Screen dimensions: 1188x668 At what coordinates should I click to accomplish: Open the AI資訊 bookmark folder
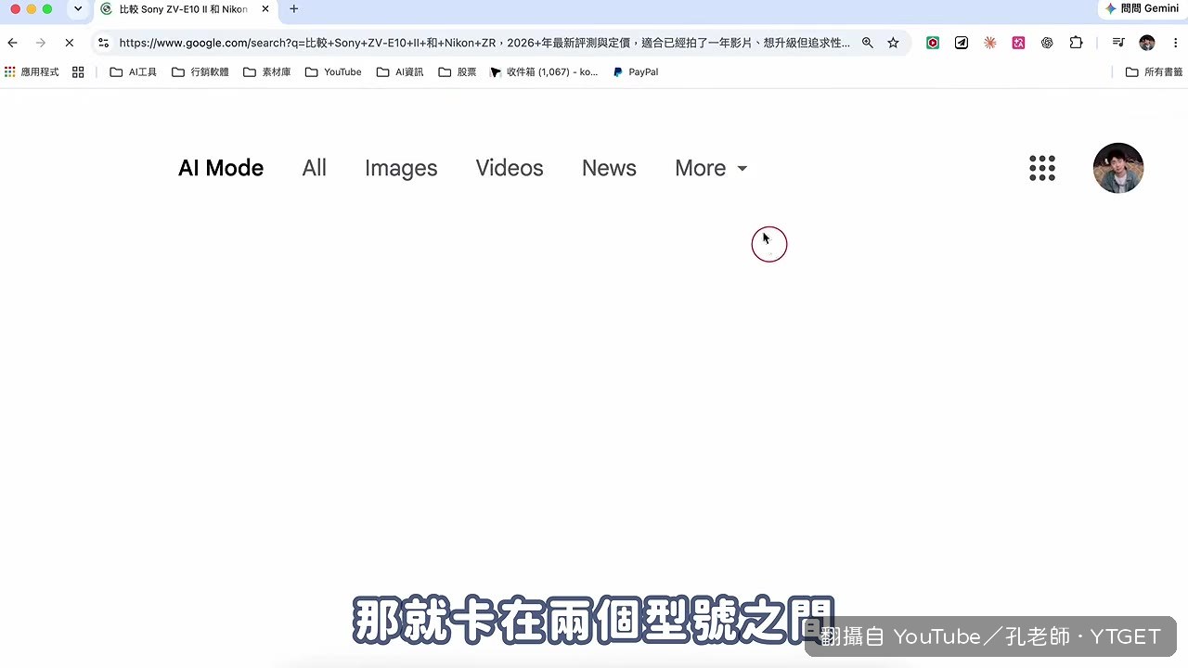(x=400, y=71)
